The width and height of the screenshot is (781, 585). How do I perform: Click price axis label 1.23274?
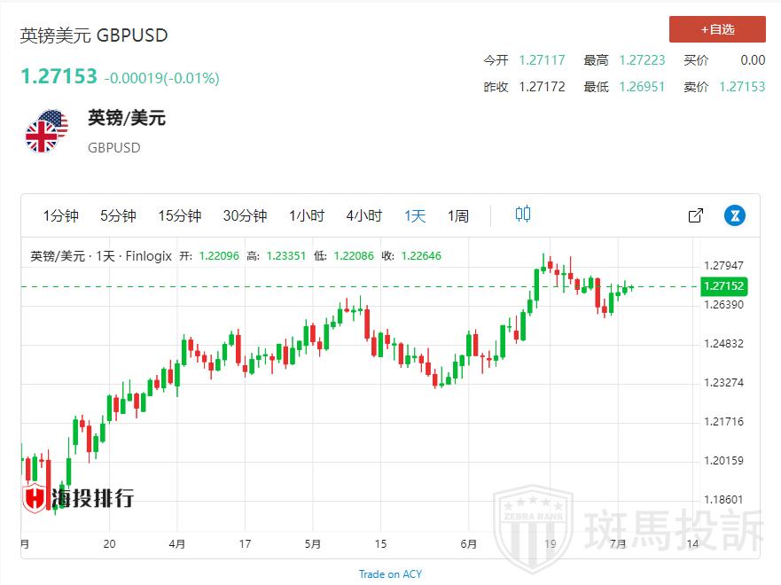(x=723, y=382)
